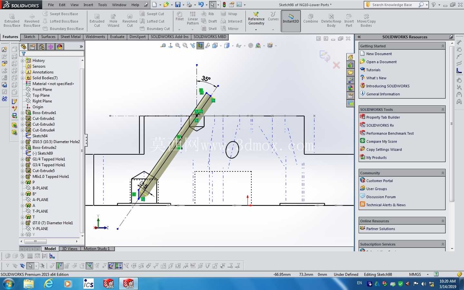Open the Curves dropdown arrow

tap(273, 29)
